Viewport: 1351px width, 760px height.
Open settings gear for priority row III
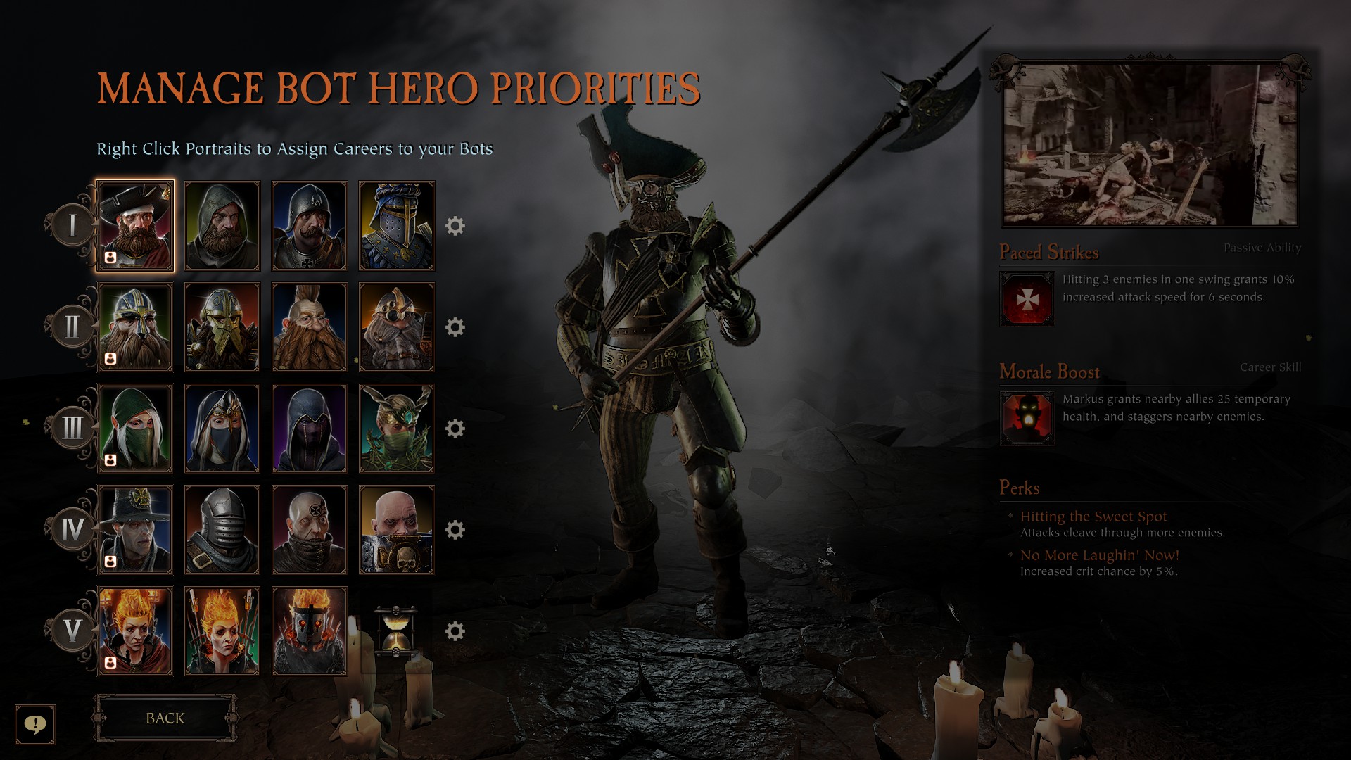point(455,429)
